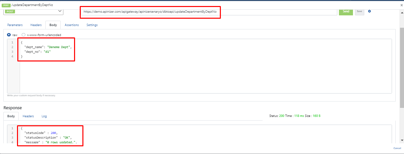Click the Cancel link at bottom right

(x=397, y=148)
